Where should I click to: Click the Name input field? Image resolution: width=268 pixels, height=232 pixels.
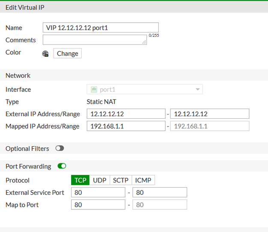(x=101, y=27)
